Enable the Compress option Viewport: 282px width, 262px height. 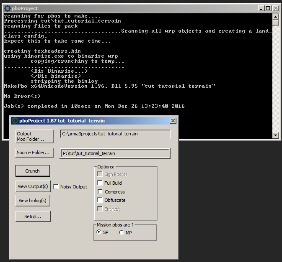[x=100, y=192]
